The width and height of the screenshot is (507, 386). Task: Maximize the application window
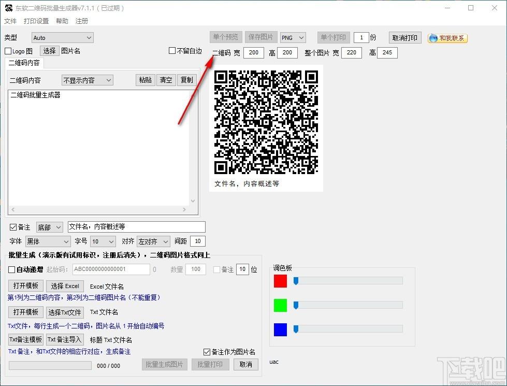tap(471, 8)
